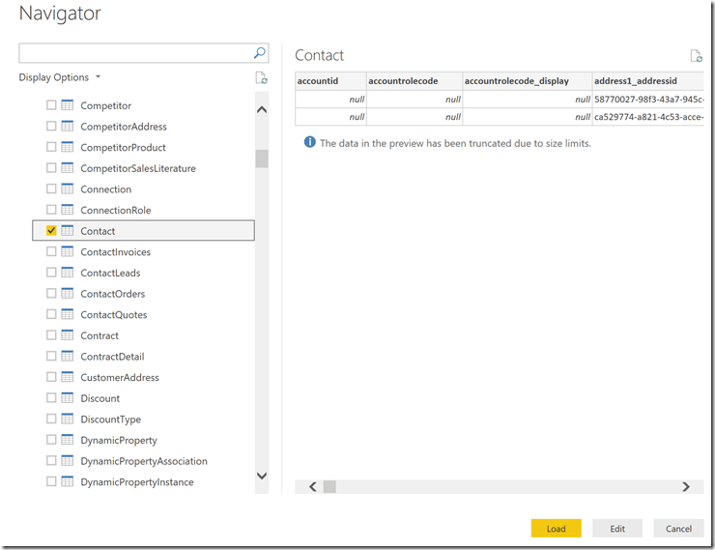Image resolution: width=715 pixels, height=550 pixels.
Task: Click the DiscountType table icon
Action: click(68, 420)
